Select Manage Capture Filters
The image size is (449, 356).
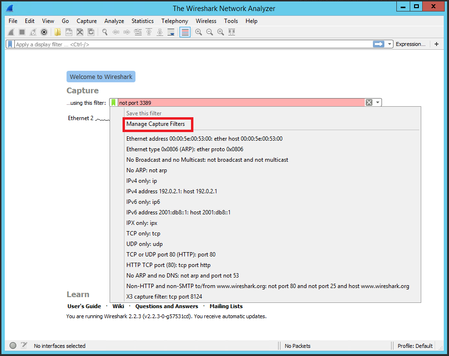tap(156, 124)
